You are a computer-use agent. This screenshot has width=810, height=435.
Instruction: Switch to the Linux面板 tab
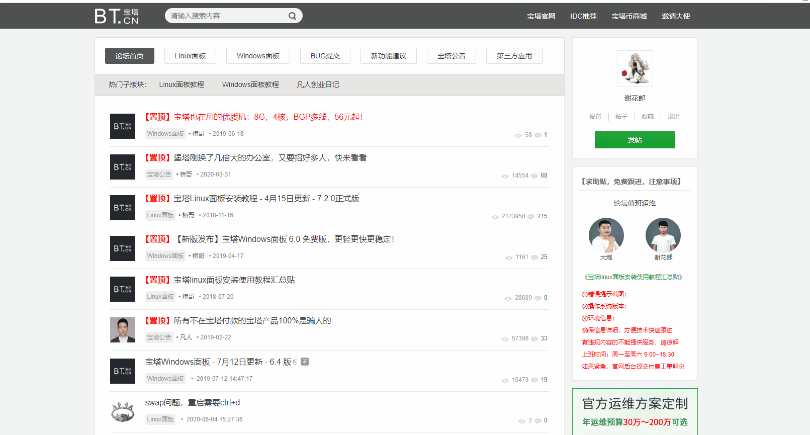point(190,56)
